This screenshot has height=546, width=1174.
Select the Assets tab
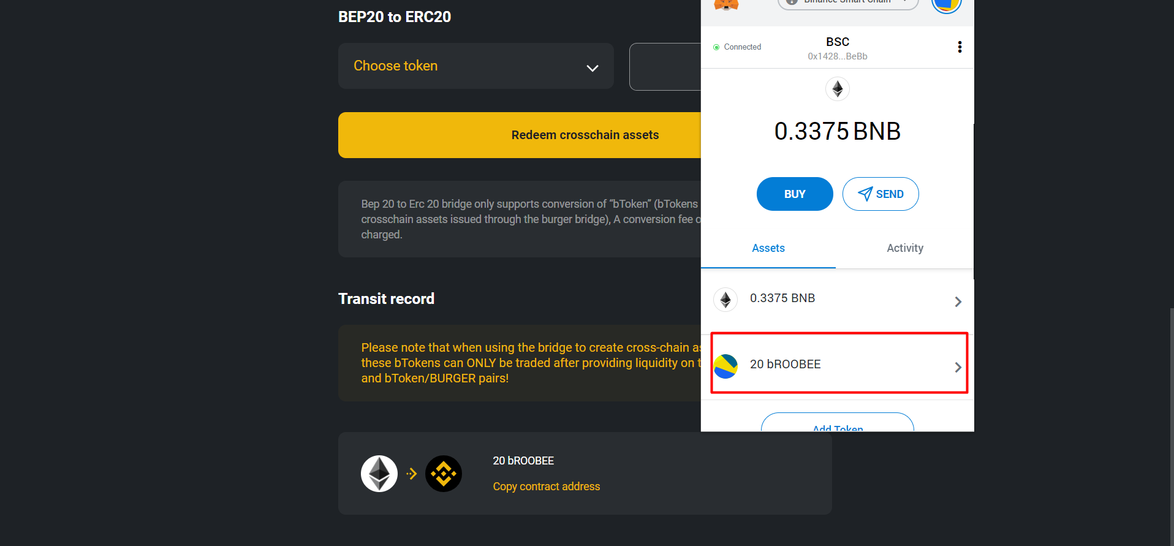point(768,248)
